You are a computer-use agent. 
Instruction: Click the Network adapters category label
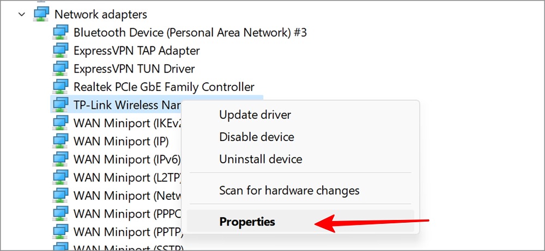[x=101, y=14]
